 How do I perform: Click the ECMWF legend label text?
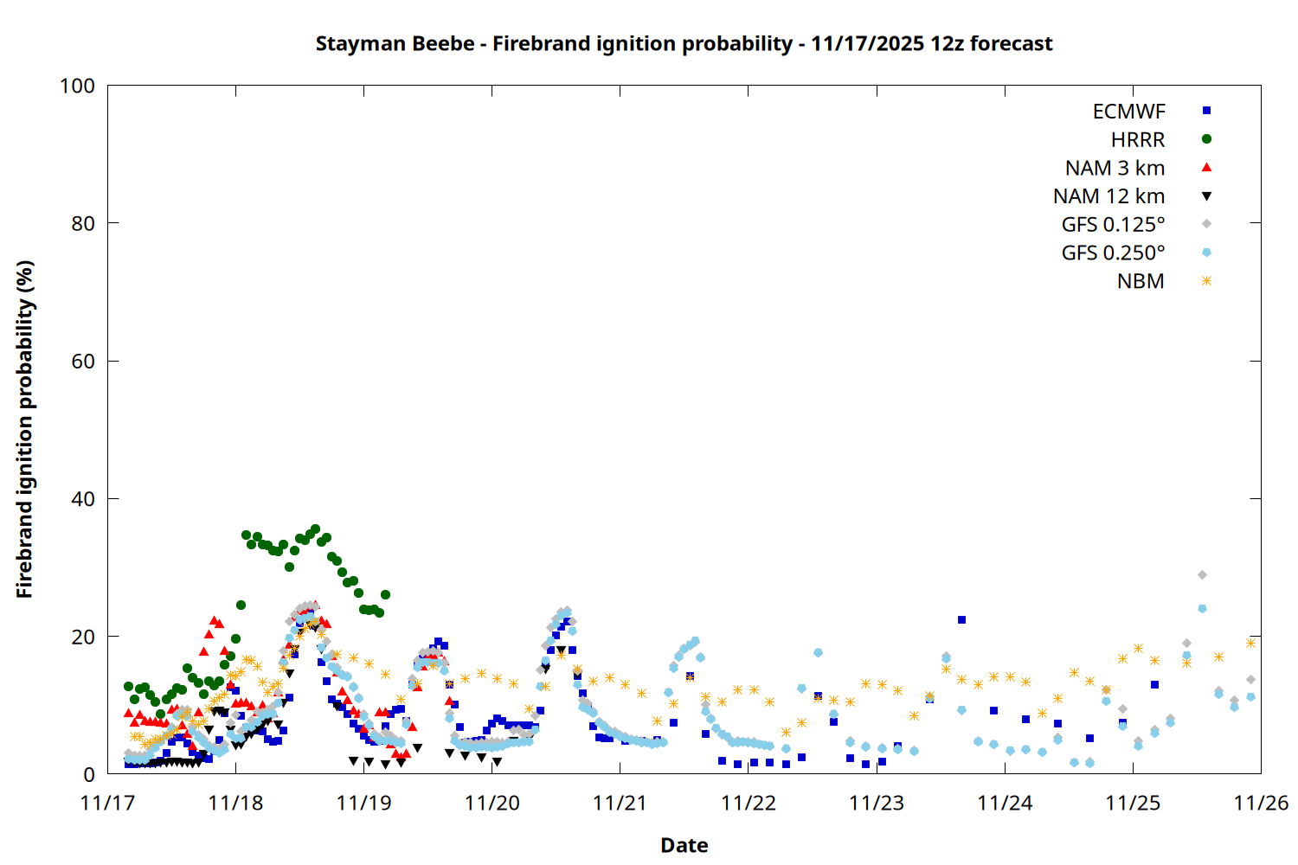click(x=1128, y=112)
